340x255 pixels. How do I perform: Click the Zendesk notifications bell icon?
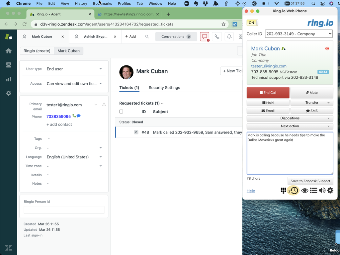pos(229,37)
